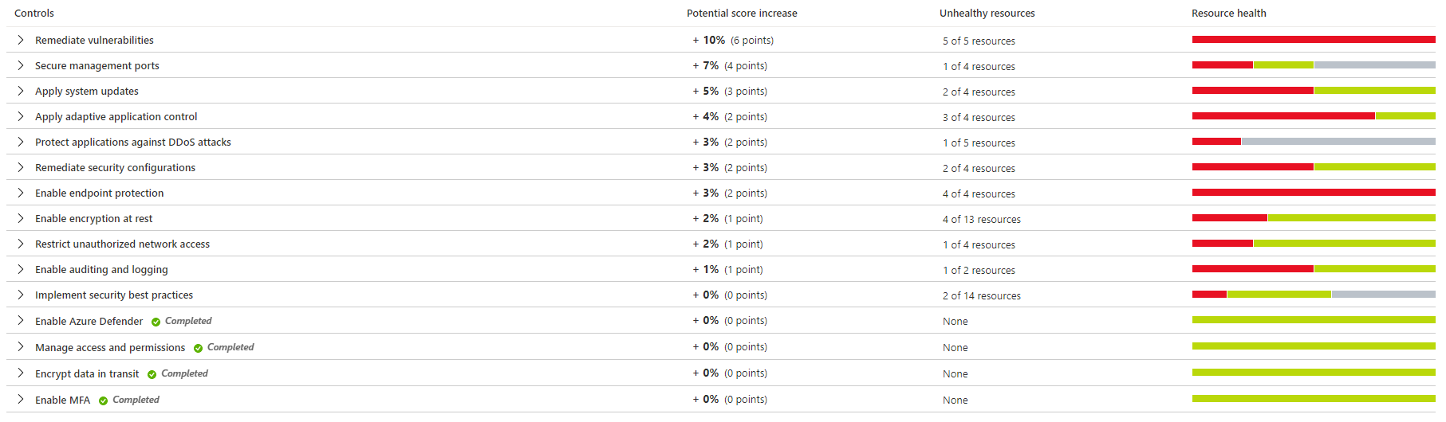The width and height of the screenshot is (1446, 422).
Task: Select Enable encryption at rest control
Action: pos(93,218)
